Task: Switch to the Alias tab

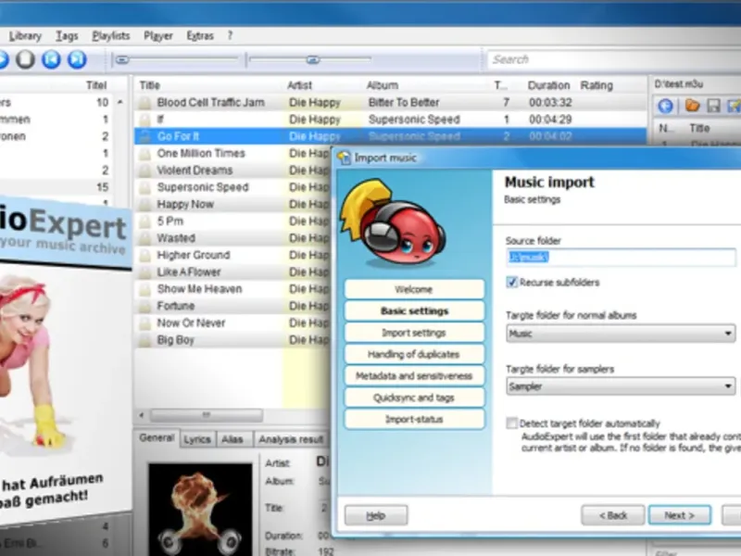Action: click(x=232, y=439)
